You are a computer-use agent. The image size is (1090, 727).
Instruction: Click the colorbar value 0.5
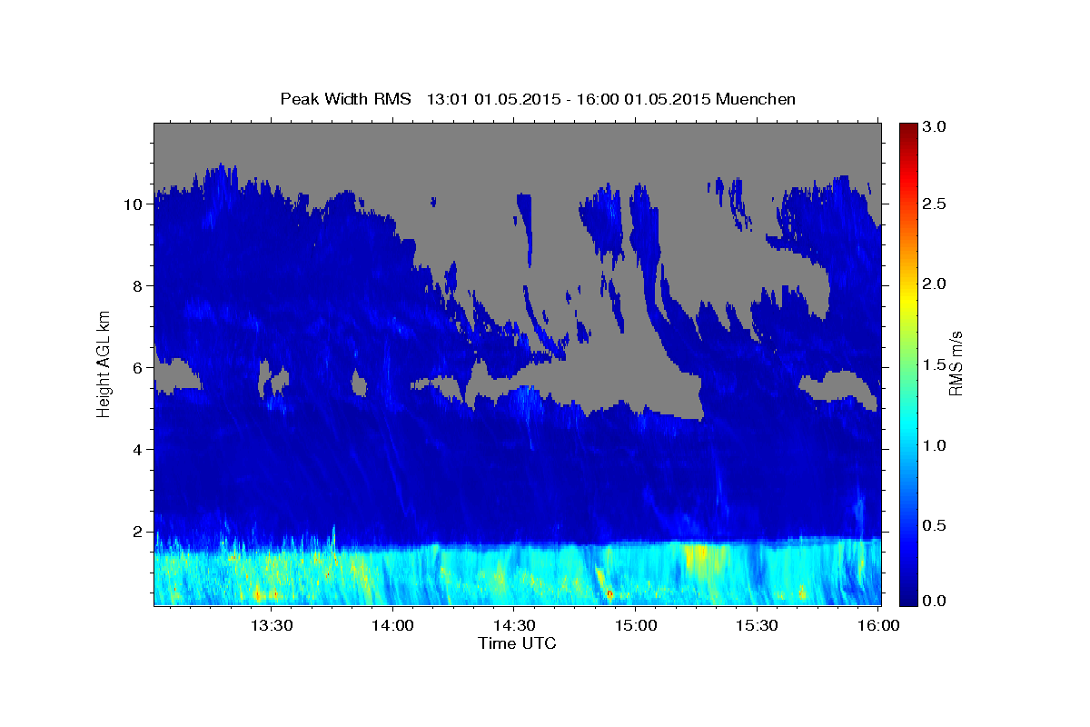[936, 524]
